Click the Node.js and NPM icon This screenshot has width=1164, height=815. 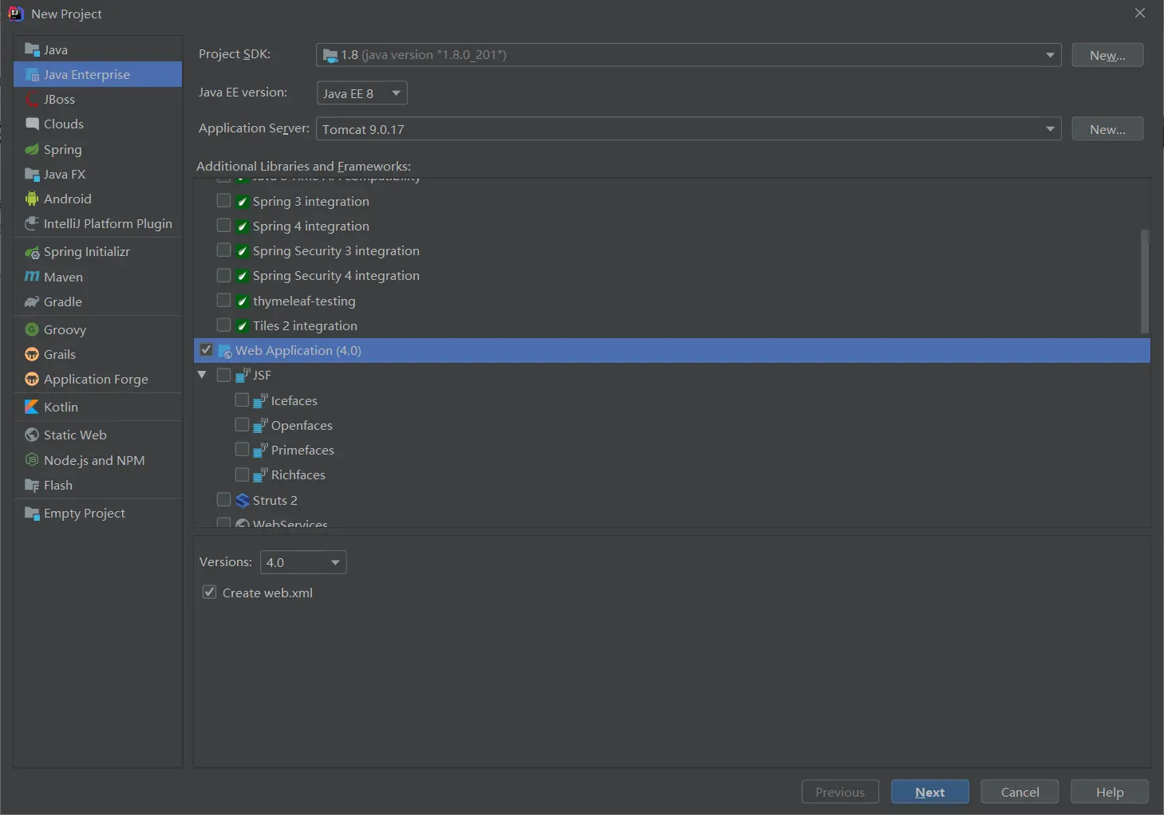(32, 460)
